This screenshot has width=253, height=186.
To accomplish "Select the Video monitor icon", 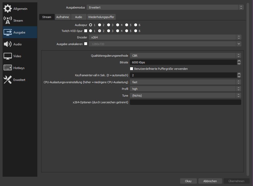I will click(8, 56).
